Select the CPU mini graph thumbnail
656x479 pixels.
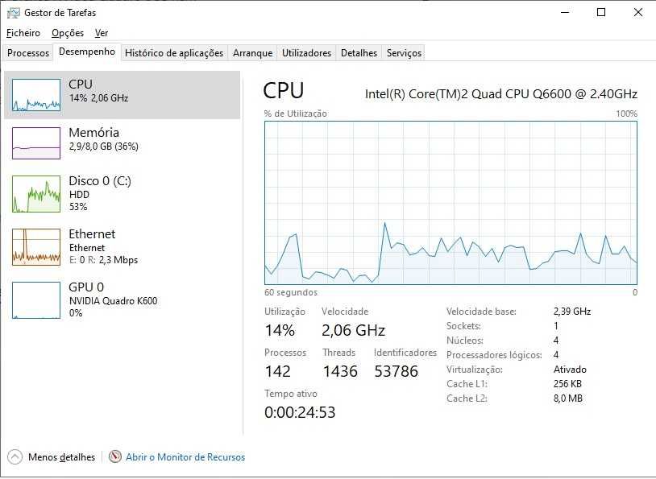[36, 95]
